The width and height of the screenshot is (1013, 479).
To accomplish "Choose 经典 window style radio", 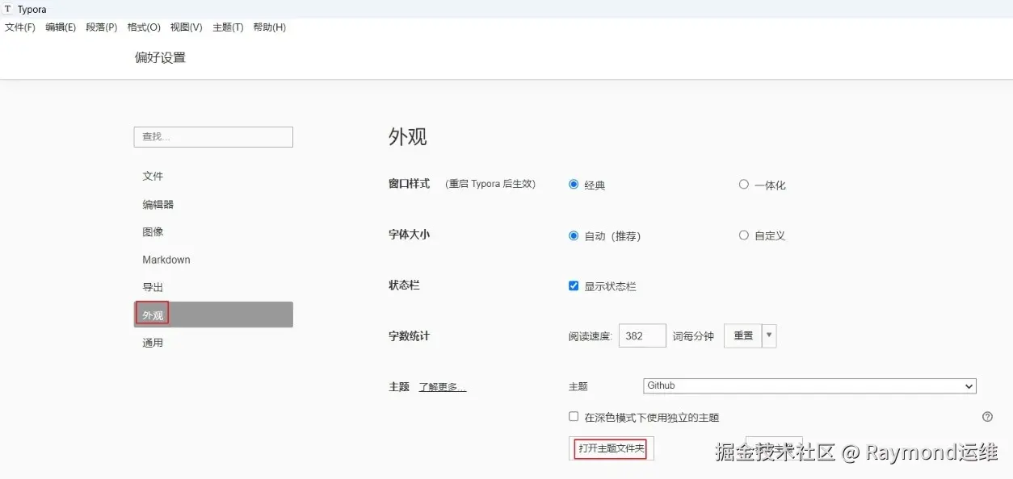I will 574,185.
